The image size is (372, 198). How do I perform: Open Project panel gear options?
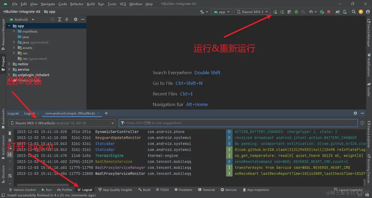tap(76, 19)
